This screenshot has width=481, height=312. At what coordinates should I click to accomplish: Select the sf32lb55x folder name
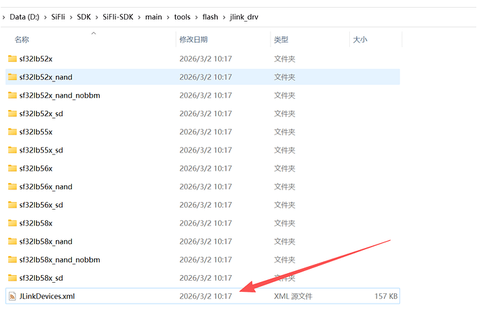tap(36, 132)
